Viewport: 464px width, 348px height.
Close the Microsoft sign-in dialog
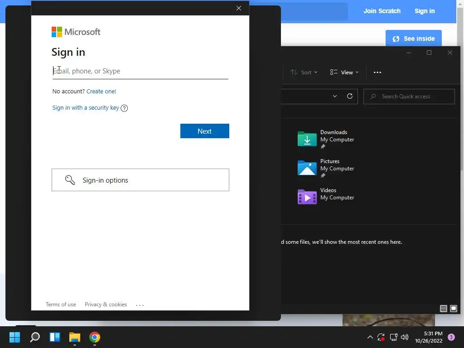(239, 8)
